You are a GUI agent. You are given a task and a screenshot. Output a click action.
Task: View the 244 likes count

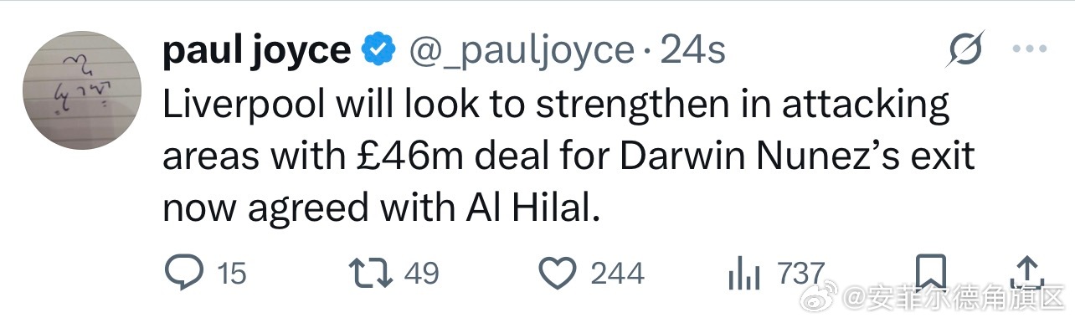pyautogui.click(x=618, y=274)
